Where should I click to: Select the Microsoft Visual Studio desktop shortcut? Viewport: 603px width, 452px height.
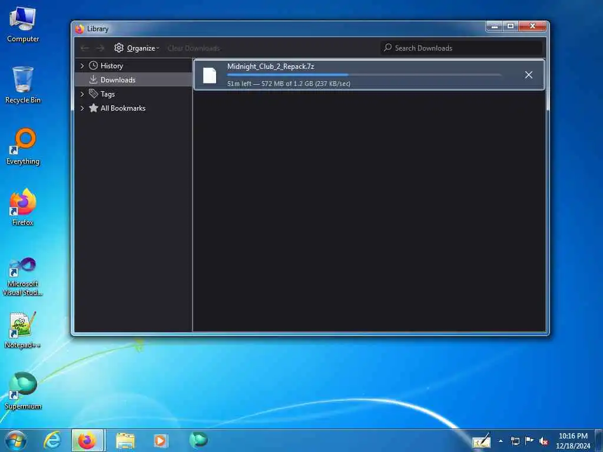click(23, 277)
